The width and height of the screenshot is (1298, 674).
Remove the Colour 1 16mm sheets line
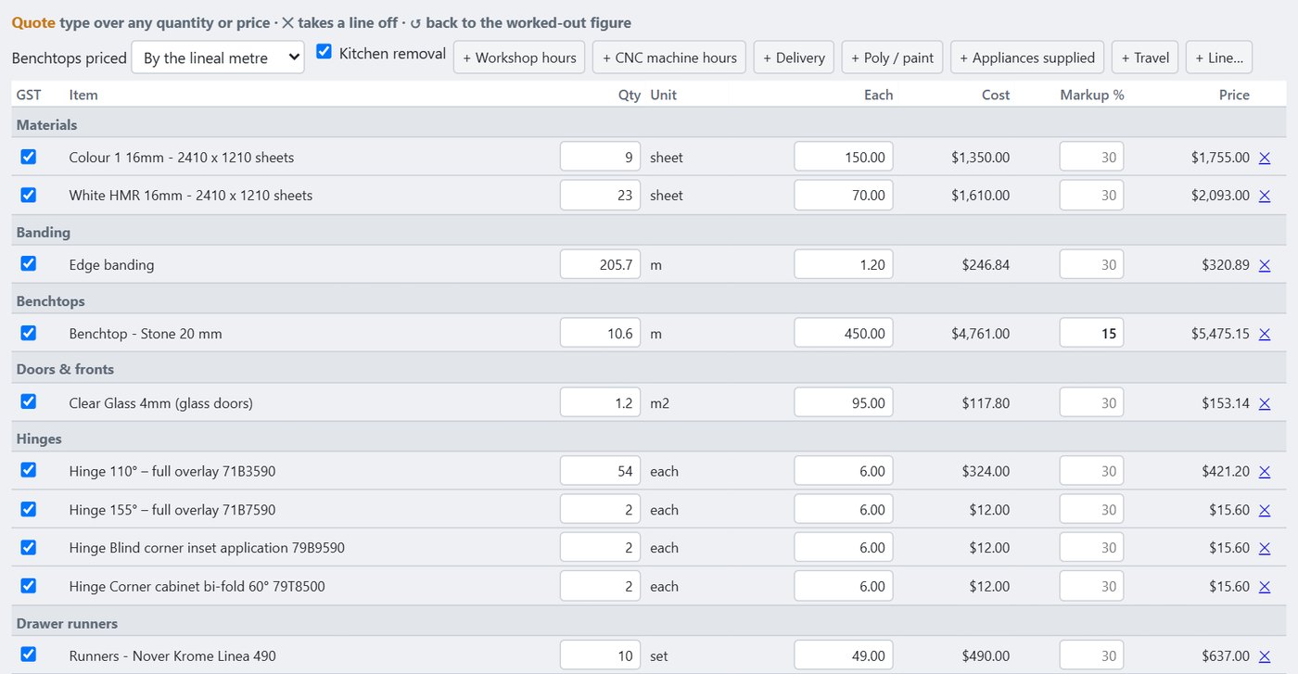click(1264, 158)
